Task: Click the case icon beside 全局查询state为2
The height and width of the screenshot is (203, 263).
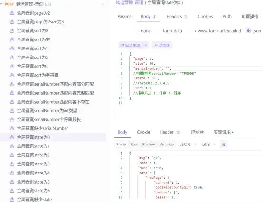Action: click(12, 155)
